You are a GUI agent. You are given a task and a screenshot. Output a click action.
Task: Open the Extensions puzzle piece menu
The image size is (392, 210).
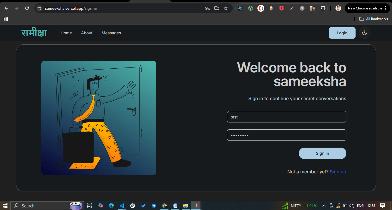tap(323, 8)
